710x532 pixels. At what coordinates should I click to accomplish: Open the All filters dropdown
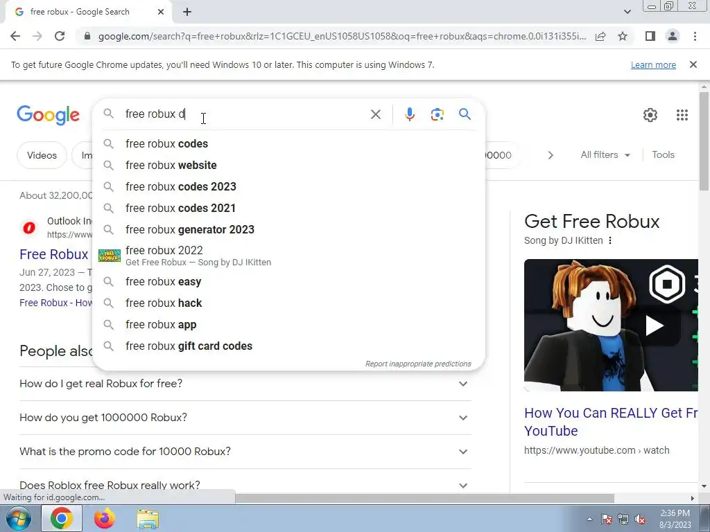(605, 154)
